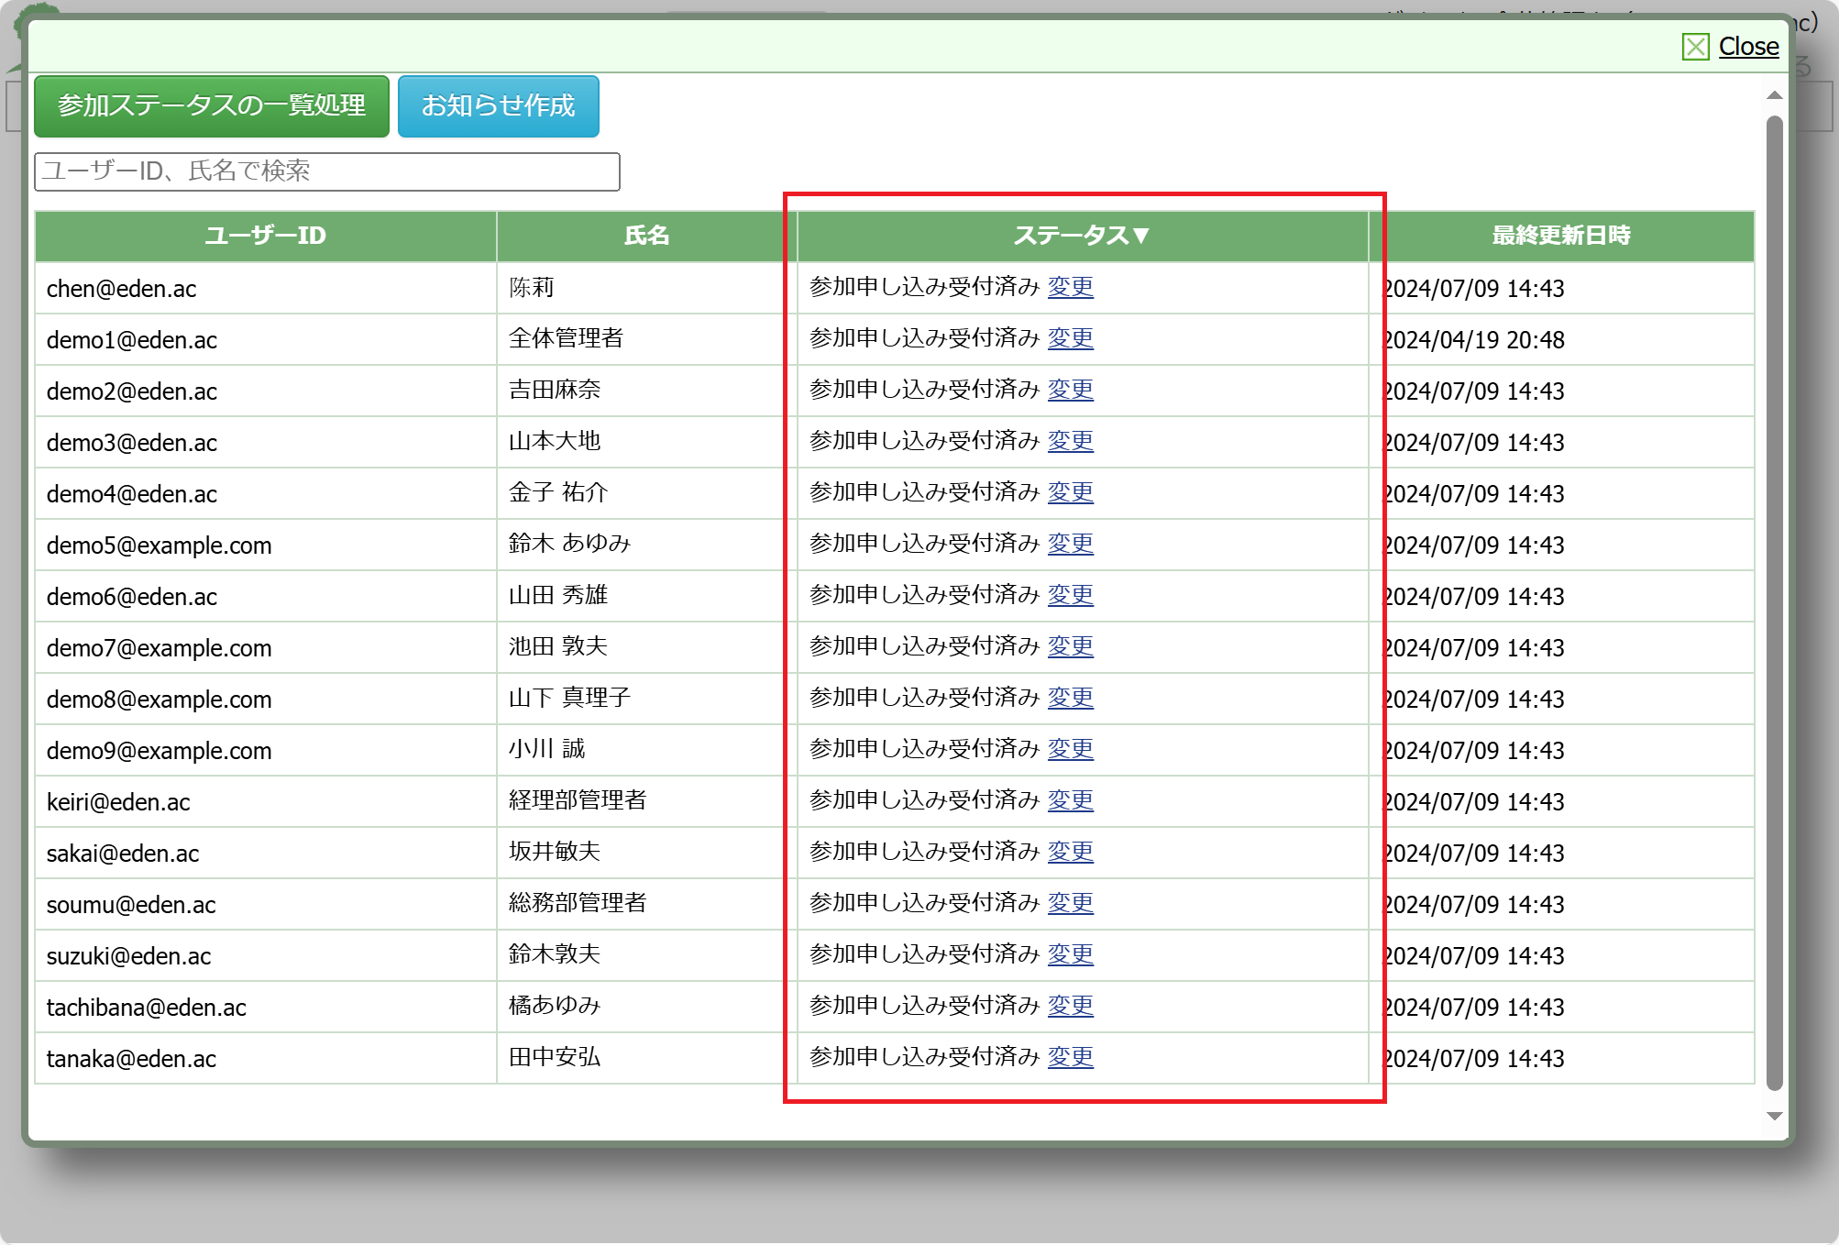Sort by 氏名 column header
1839x1245 pixels.
[646, 236]
